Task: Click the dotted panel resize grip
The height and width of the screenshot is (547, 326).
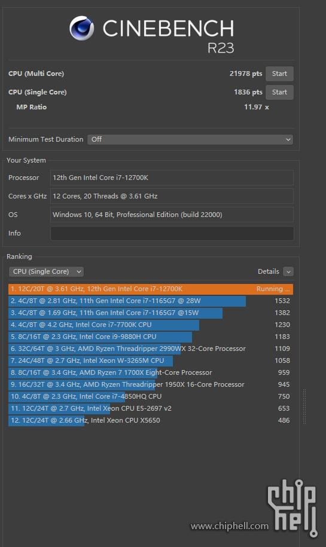Action: [x=304, y=407]
